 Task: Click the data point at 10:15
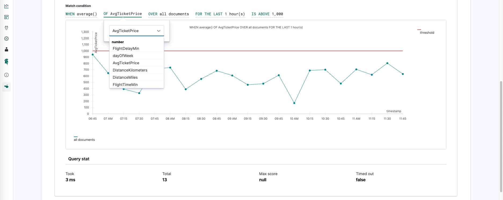pyautogui.click(x=310, y=70)
